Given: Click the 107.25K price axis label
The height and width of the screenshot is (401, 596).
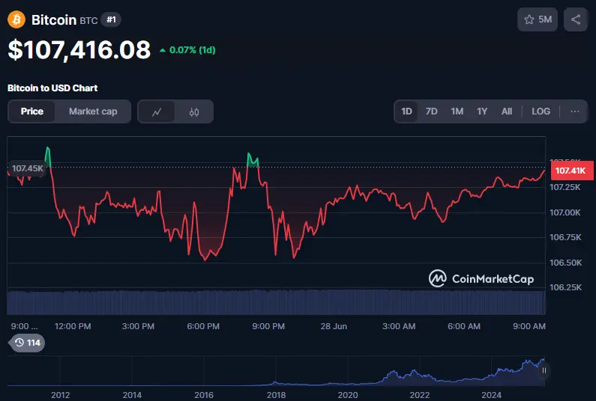Looking at the screenshot, I should [x=565, y=187].
